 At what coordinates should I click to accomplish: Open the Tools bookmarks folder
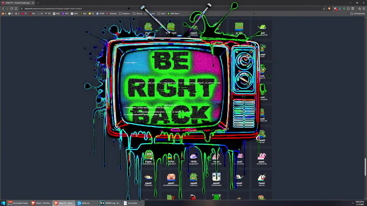pos(161,13)
